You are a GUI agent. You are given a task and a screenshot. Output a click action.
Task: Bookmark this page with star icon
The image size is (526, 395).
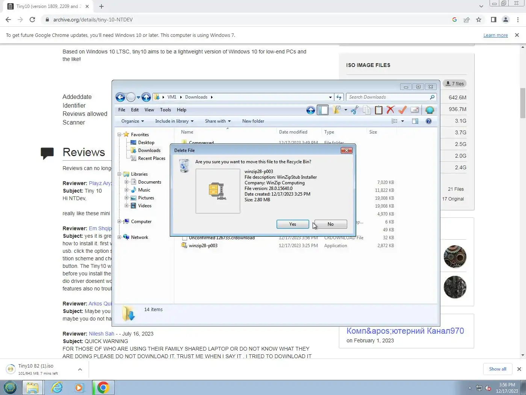coord(479,20)
